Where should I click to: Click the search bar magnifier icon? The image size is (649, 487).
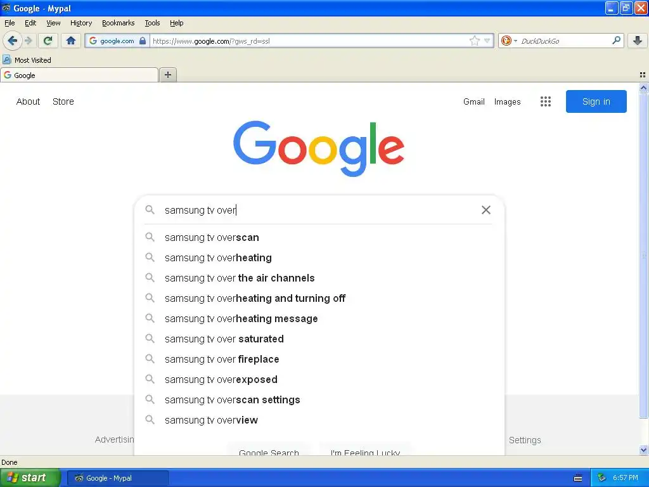point(616,40)
